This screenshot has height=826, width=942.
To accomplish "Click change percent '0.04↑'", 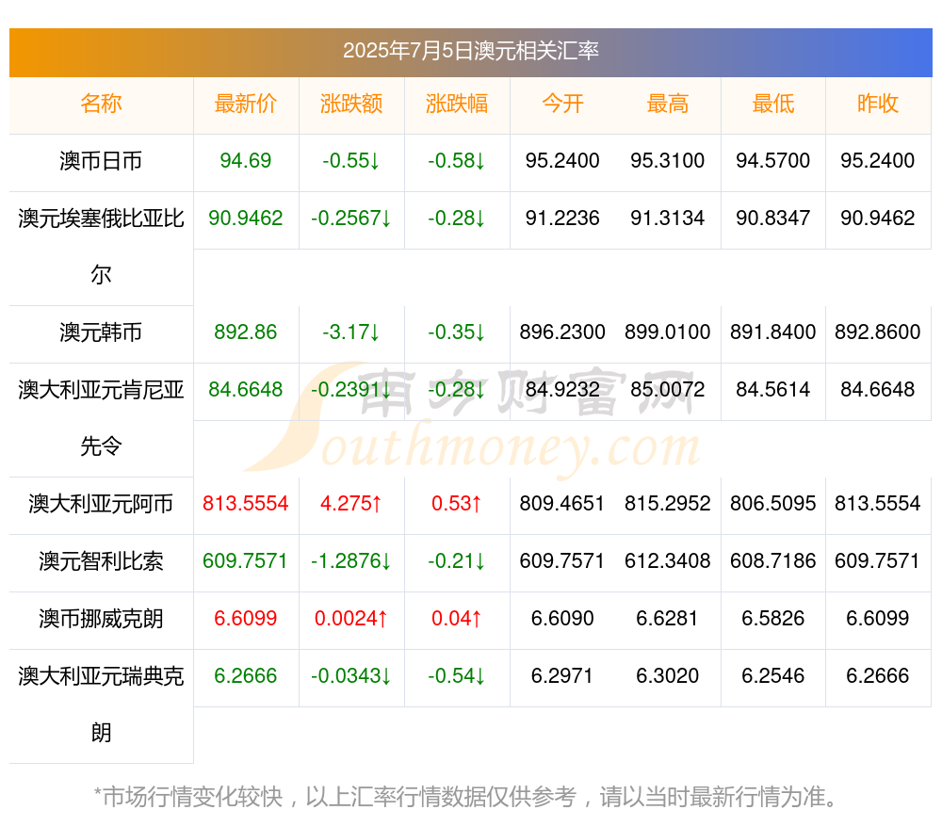I will (457, 618).
